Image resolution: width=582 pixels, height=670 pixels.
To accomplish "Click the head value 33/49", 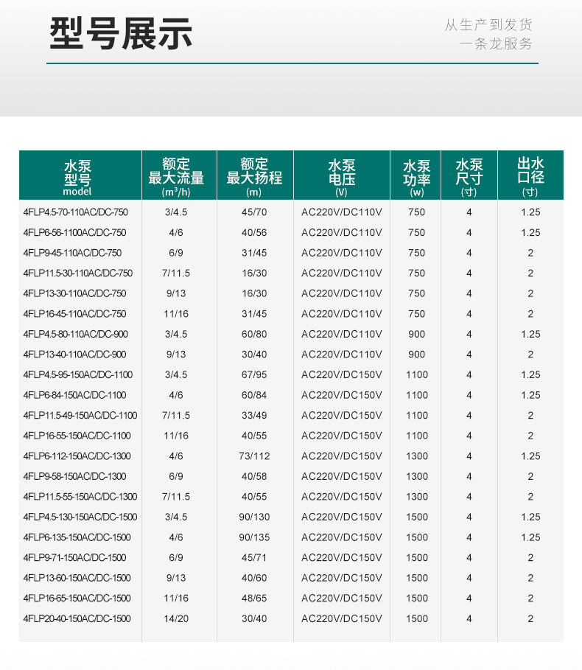I will click(254, 415).
